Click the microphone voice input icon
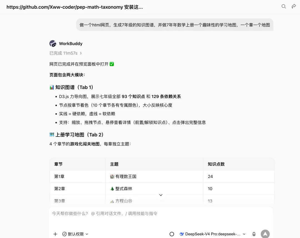The image size is (300, 238). click(x=254, y=234)
